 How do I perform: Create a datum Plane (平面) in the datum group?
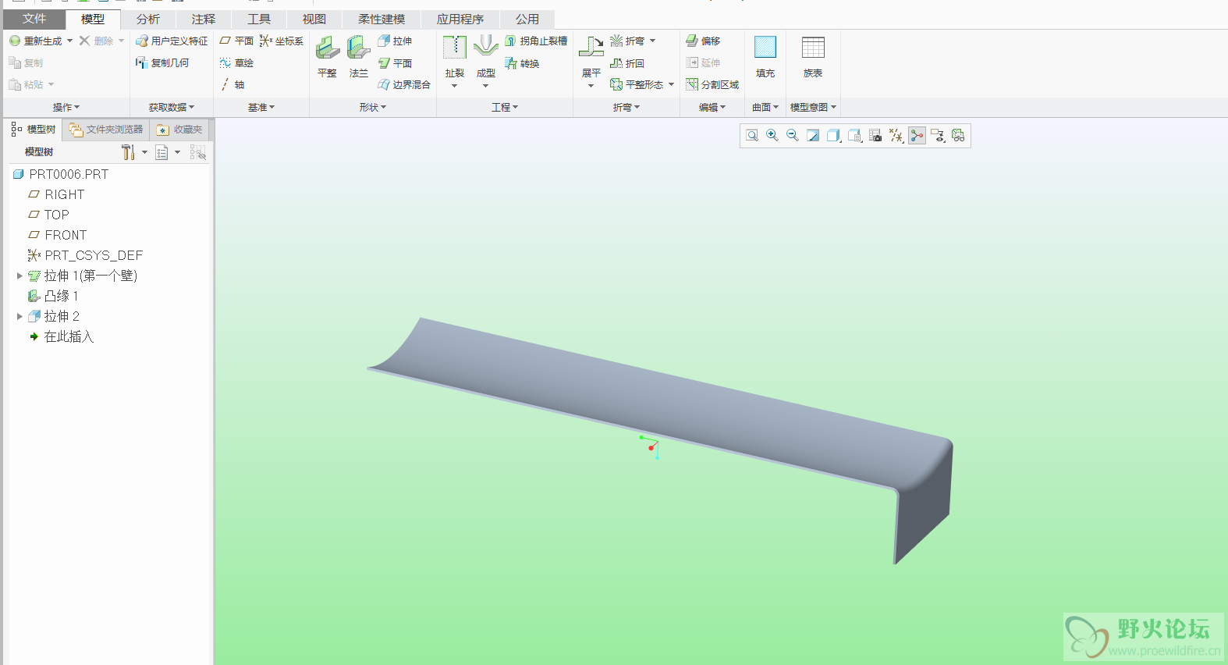(x=236, y=41)
